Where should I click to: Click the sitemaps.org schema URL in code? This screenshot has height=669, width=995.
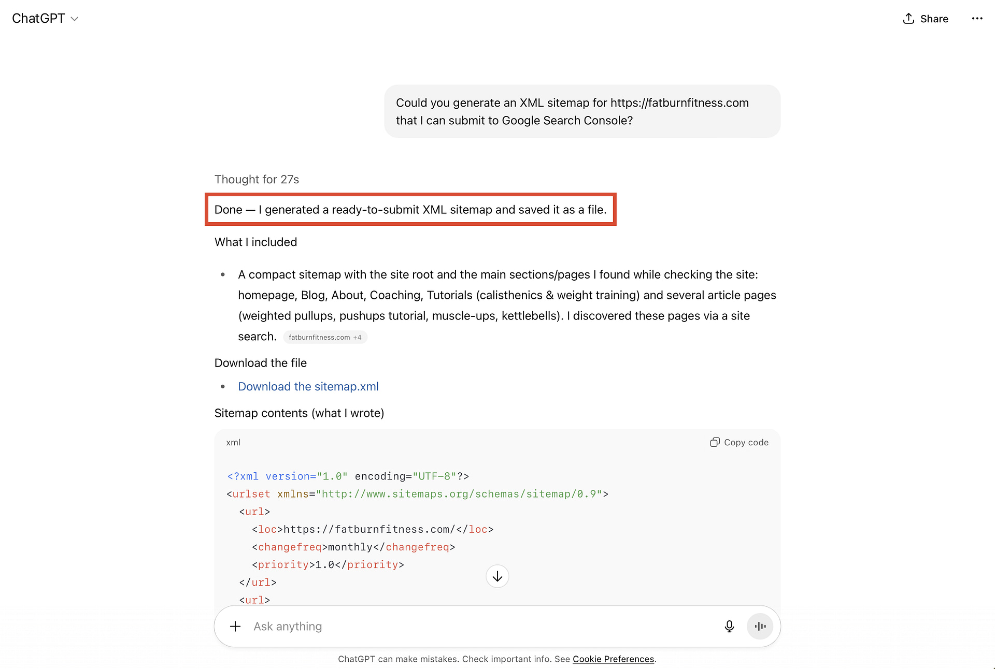point(461,494)
